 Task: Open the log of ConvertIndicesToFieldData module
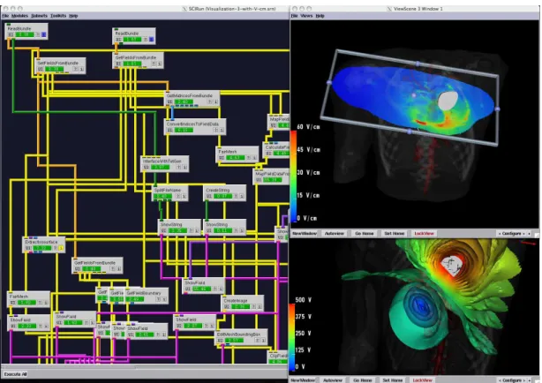[x=222, y=130]
